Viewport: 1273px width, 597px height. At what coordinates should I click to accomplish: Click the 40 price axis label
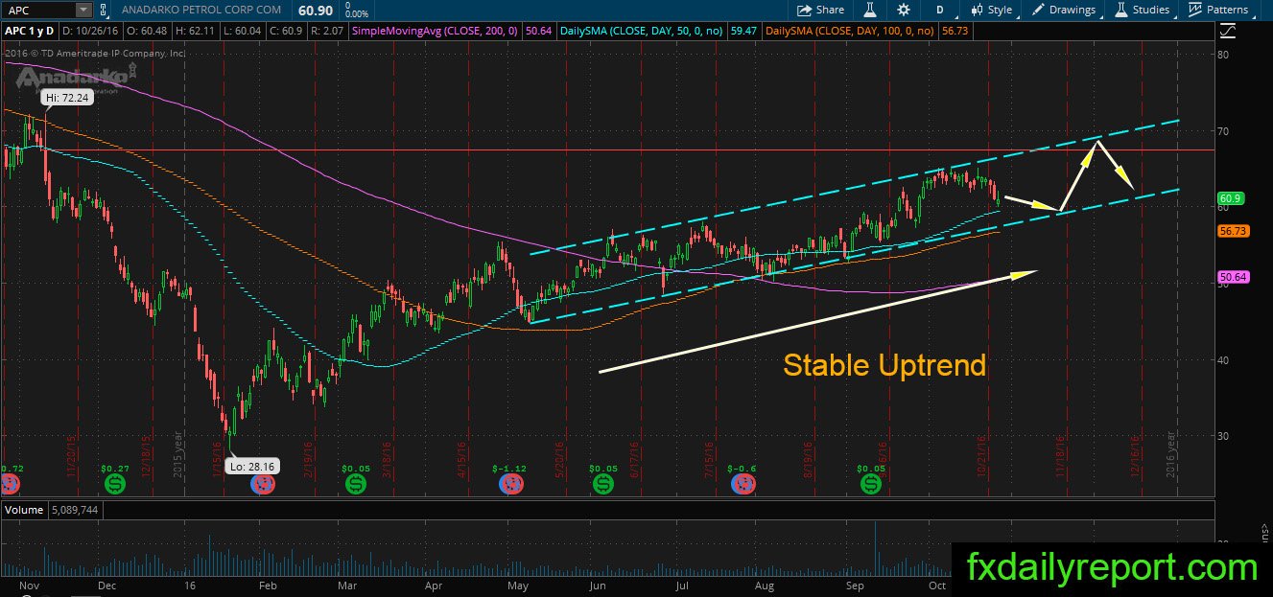point(1222,359)
